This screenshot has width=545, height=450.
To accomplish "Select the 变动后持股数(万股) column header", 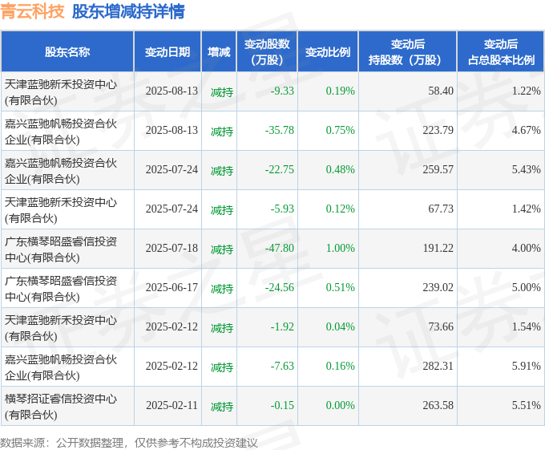I will (408, 52).
